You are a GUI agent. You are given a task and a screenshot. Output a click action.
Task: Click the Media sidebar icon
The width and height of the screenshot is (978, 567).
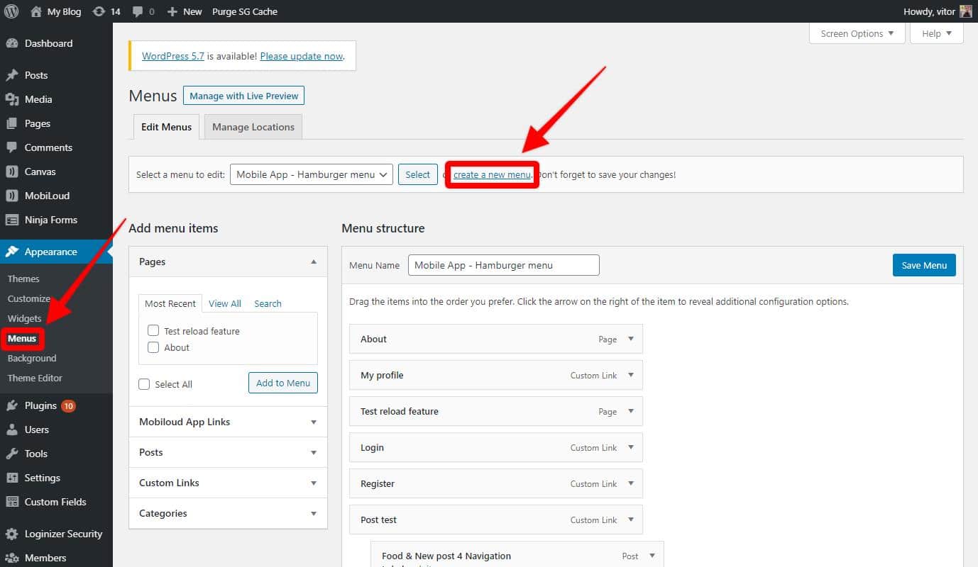[12, 99]
